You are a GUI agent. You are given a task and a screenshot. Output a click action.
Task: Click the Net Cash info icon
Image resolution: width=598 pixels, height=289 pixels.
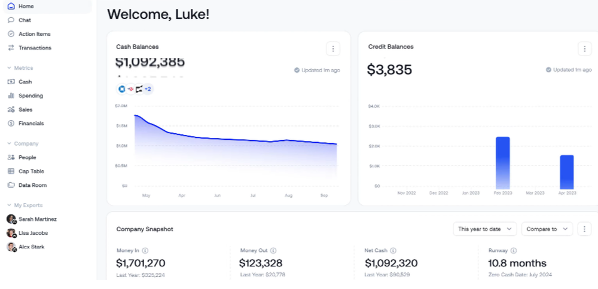point(393,251)
